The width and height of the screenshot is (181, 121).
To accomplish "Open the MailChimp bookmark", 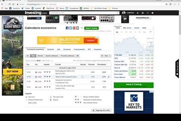I will (48, 8).
